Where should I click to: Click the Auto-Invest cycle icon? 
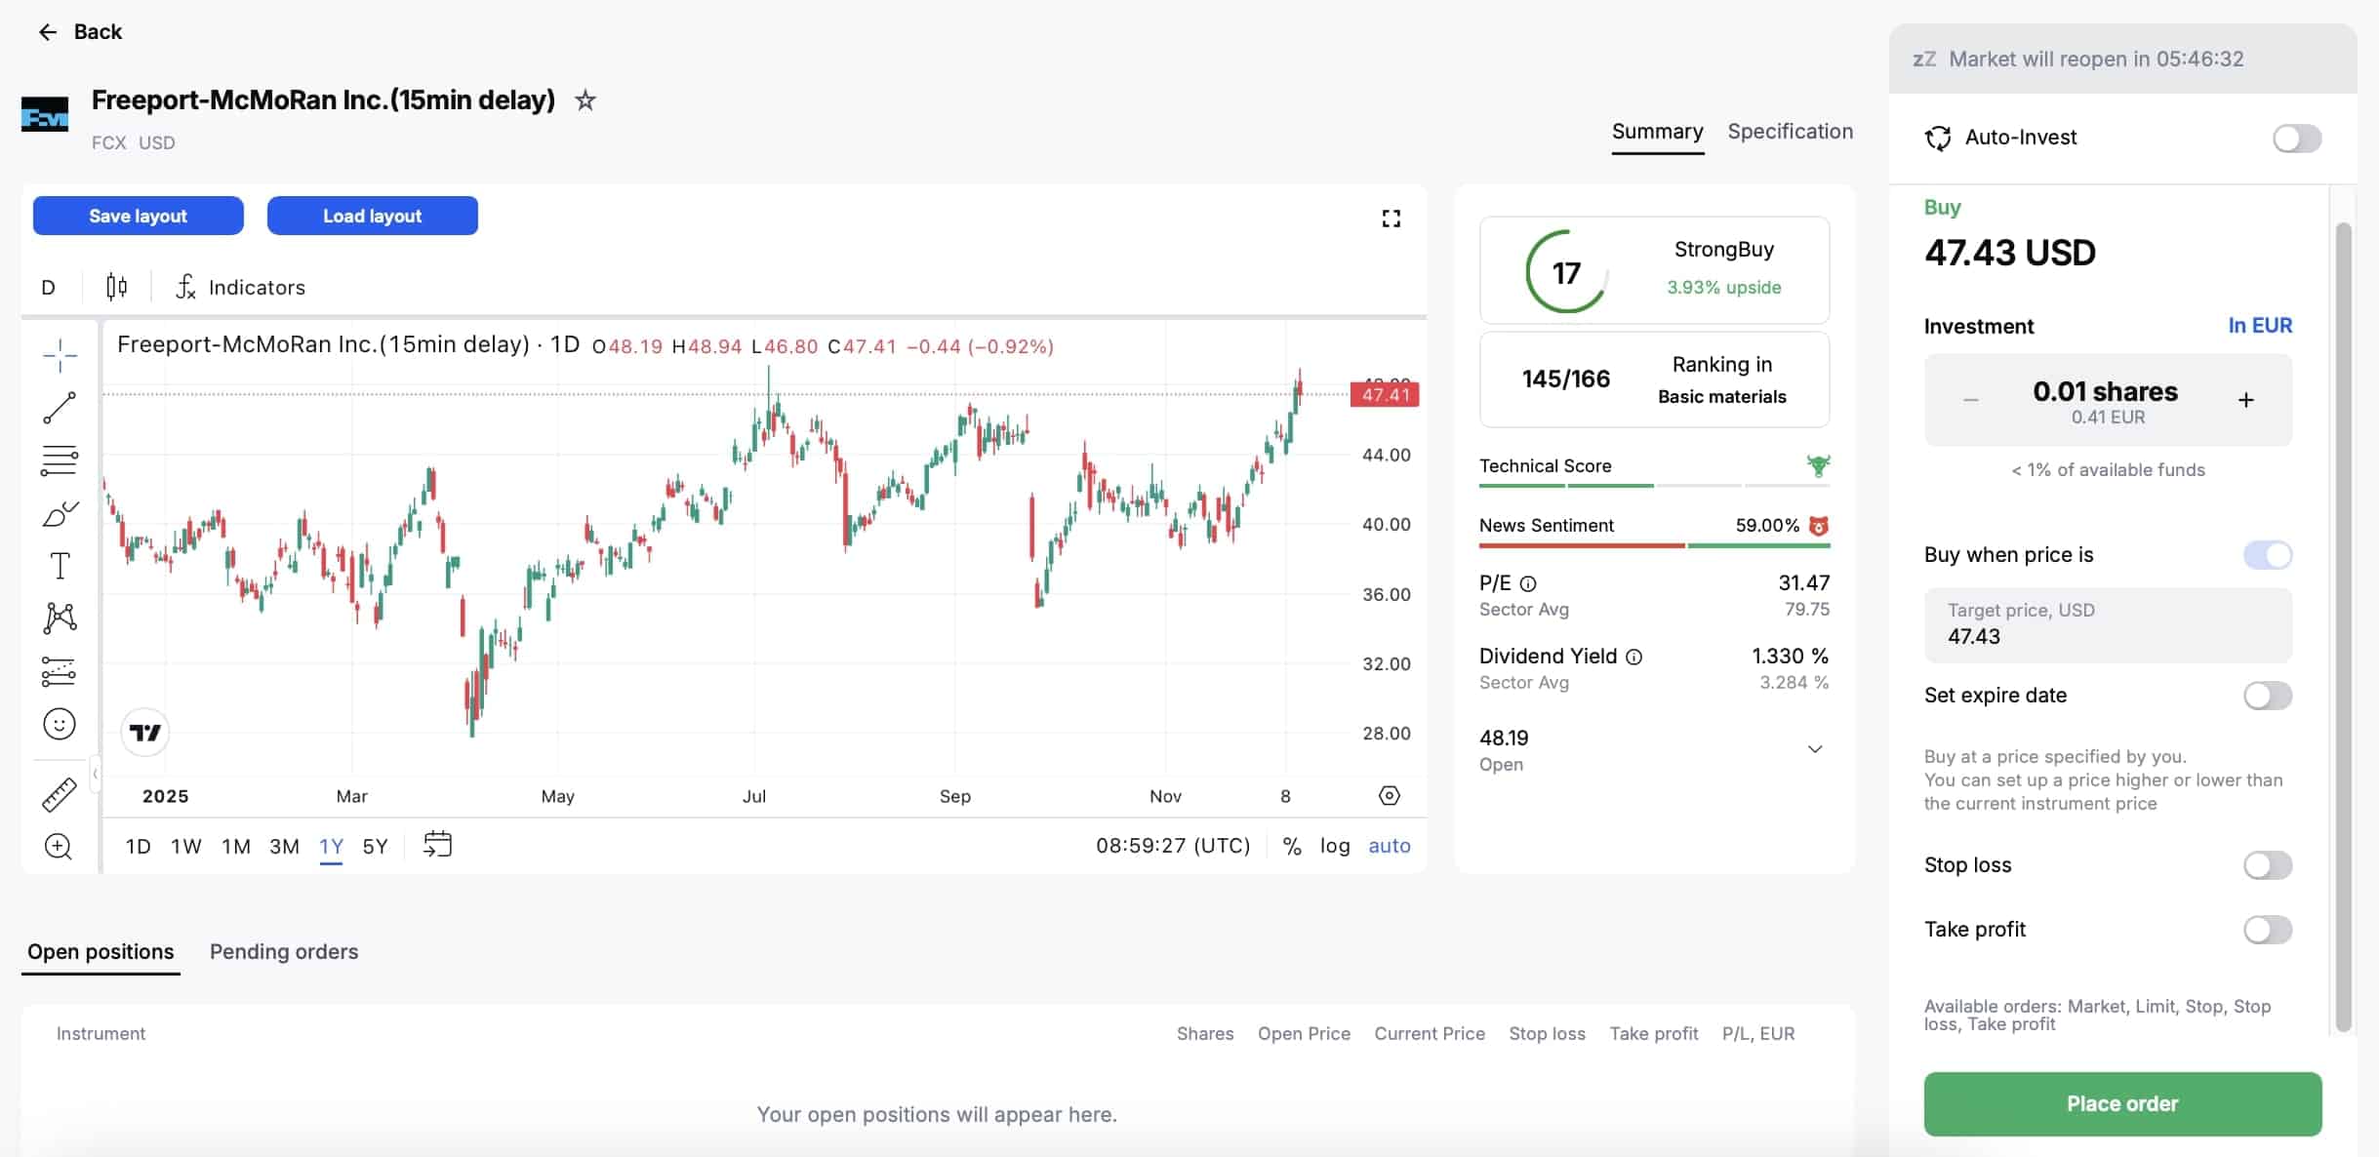pyautogui.click(x=1937, y=139)
